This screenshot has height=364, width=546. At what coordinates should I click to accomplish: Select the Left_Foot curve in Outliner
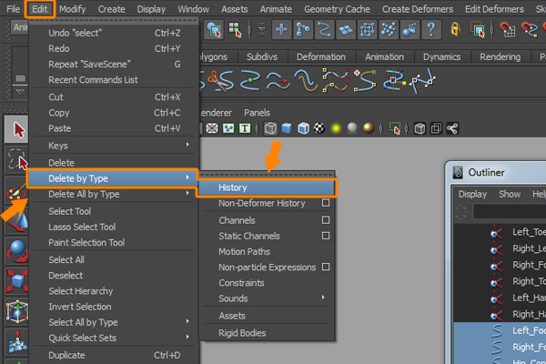528,330
